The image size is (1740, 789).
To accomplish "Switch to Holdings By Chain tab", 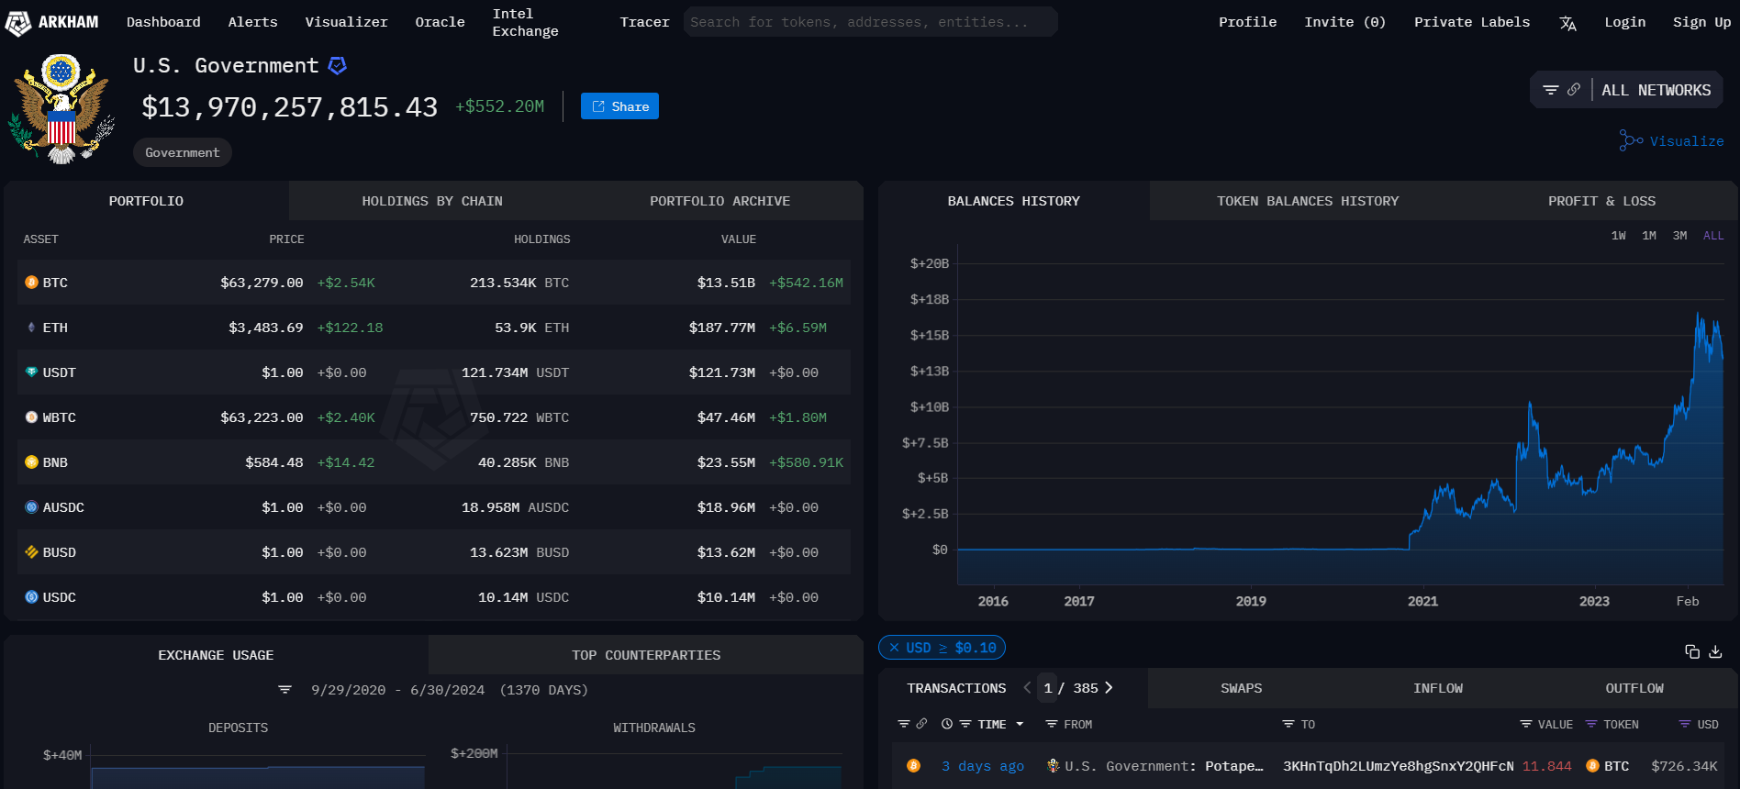I will (432, 201).
